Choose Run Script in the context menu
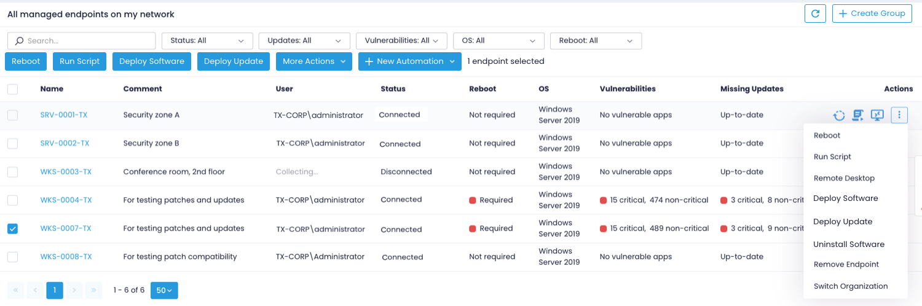The image size is (922, 306). pos(832,157)
